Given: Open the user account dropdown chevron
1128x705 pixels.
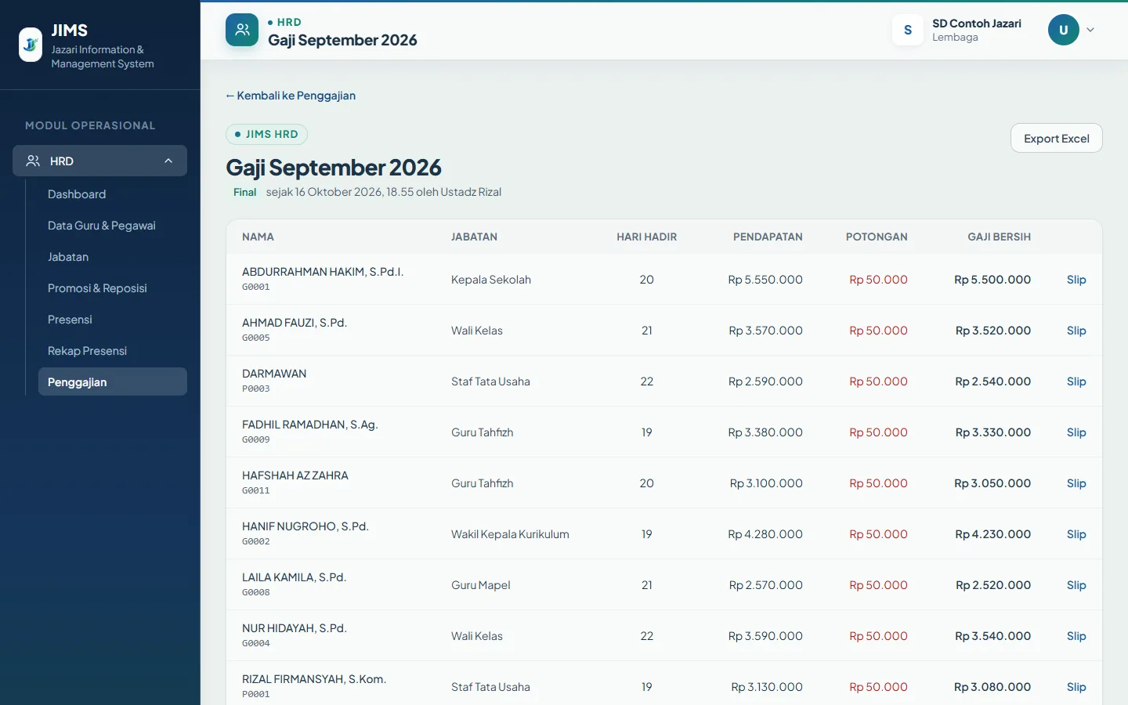Looking at the screenshot, I should click(x=1090, y=30).
